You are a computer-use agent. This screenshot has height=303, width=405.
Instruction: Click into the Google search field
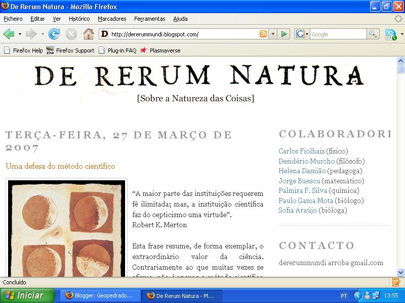pos(338,34)
